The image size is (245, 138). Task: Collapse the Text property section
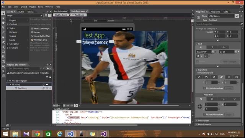(x=196, y=44)
